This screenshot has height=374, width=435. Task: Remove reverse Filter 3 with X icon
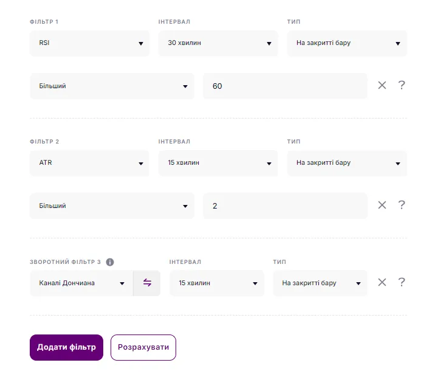382,282
